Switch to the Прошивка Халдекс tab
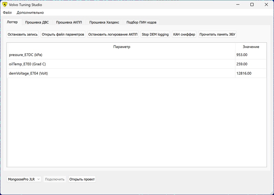 point(104,22)
